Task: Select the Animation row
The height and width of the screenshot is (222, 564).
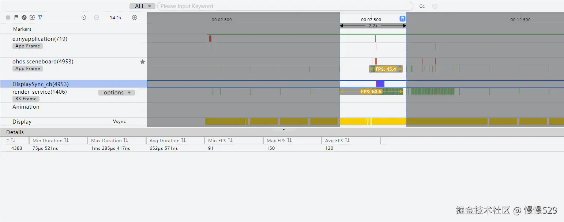Action: [x=26, y=107]
